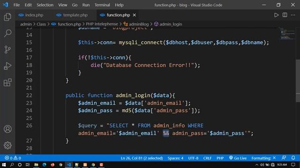Start Go Live server

(x=238, y=158)
